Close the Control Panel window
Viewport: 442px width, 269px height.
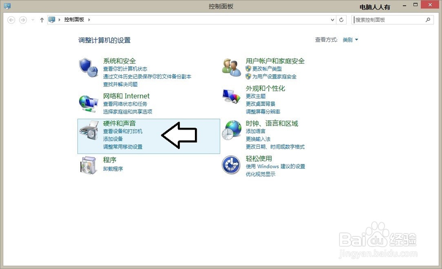coord(430,4)
